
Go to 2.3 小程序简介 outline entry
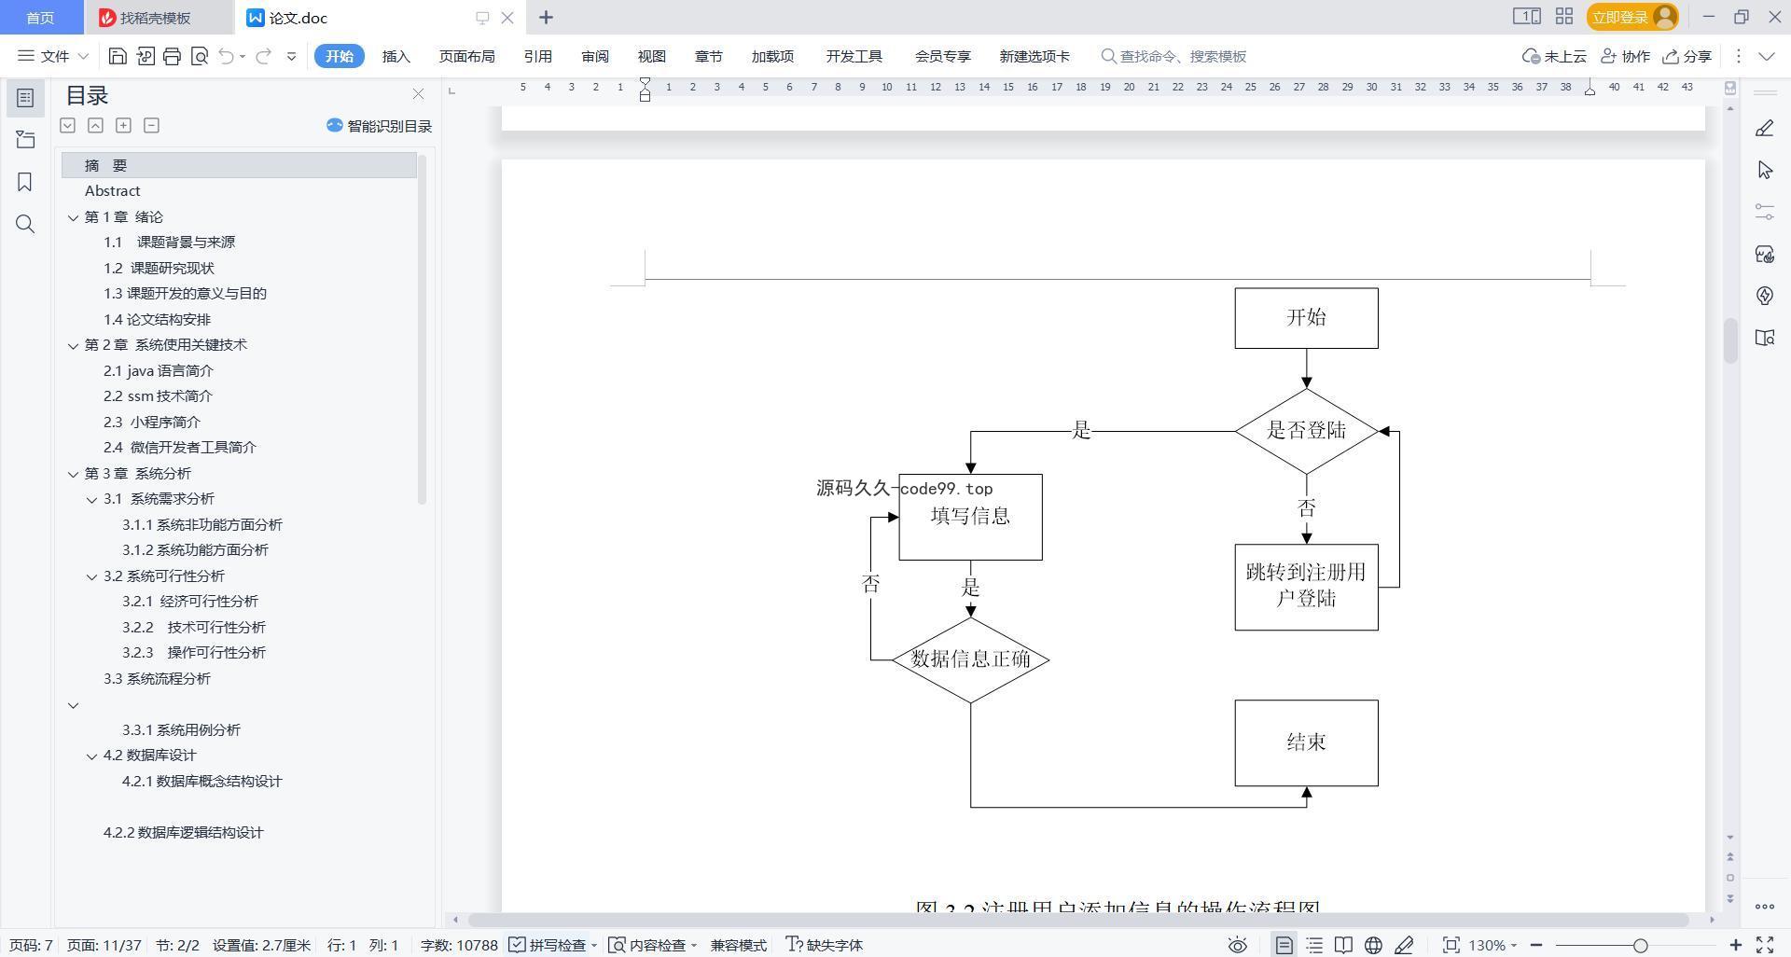pos(151,422)
